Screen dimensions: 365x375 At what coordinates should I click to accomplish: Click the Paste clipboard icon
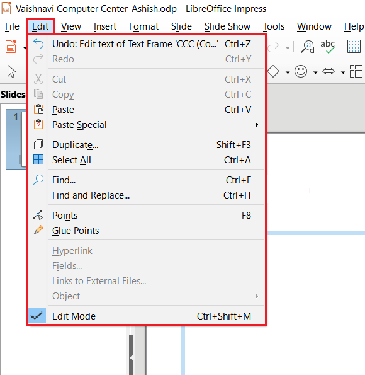click(38, 110)
